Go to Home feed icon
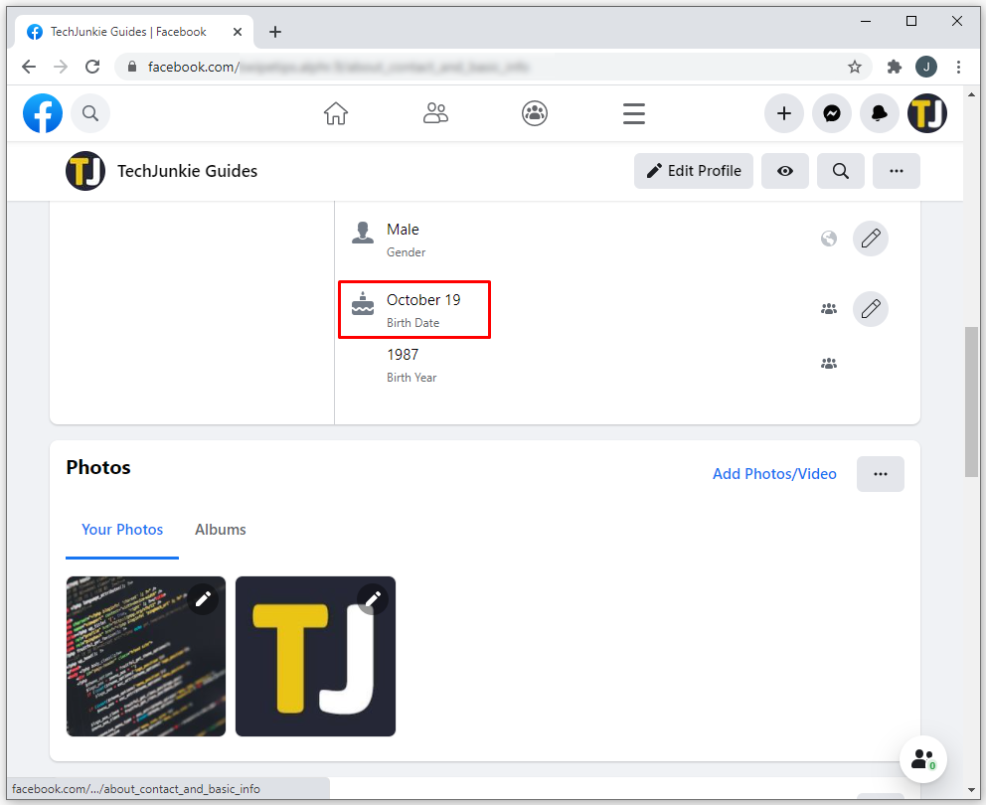The width and height of the screenshot is (986, 805). [336, 113]
